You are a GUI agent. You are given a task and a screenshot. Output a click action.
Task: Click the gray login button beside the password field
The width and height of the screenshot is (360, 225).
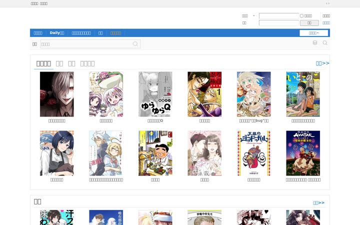(x=309, y=22)
